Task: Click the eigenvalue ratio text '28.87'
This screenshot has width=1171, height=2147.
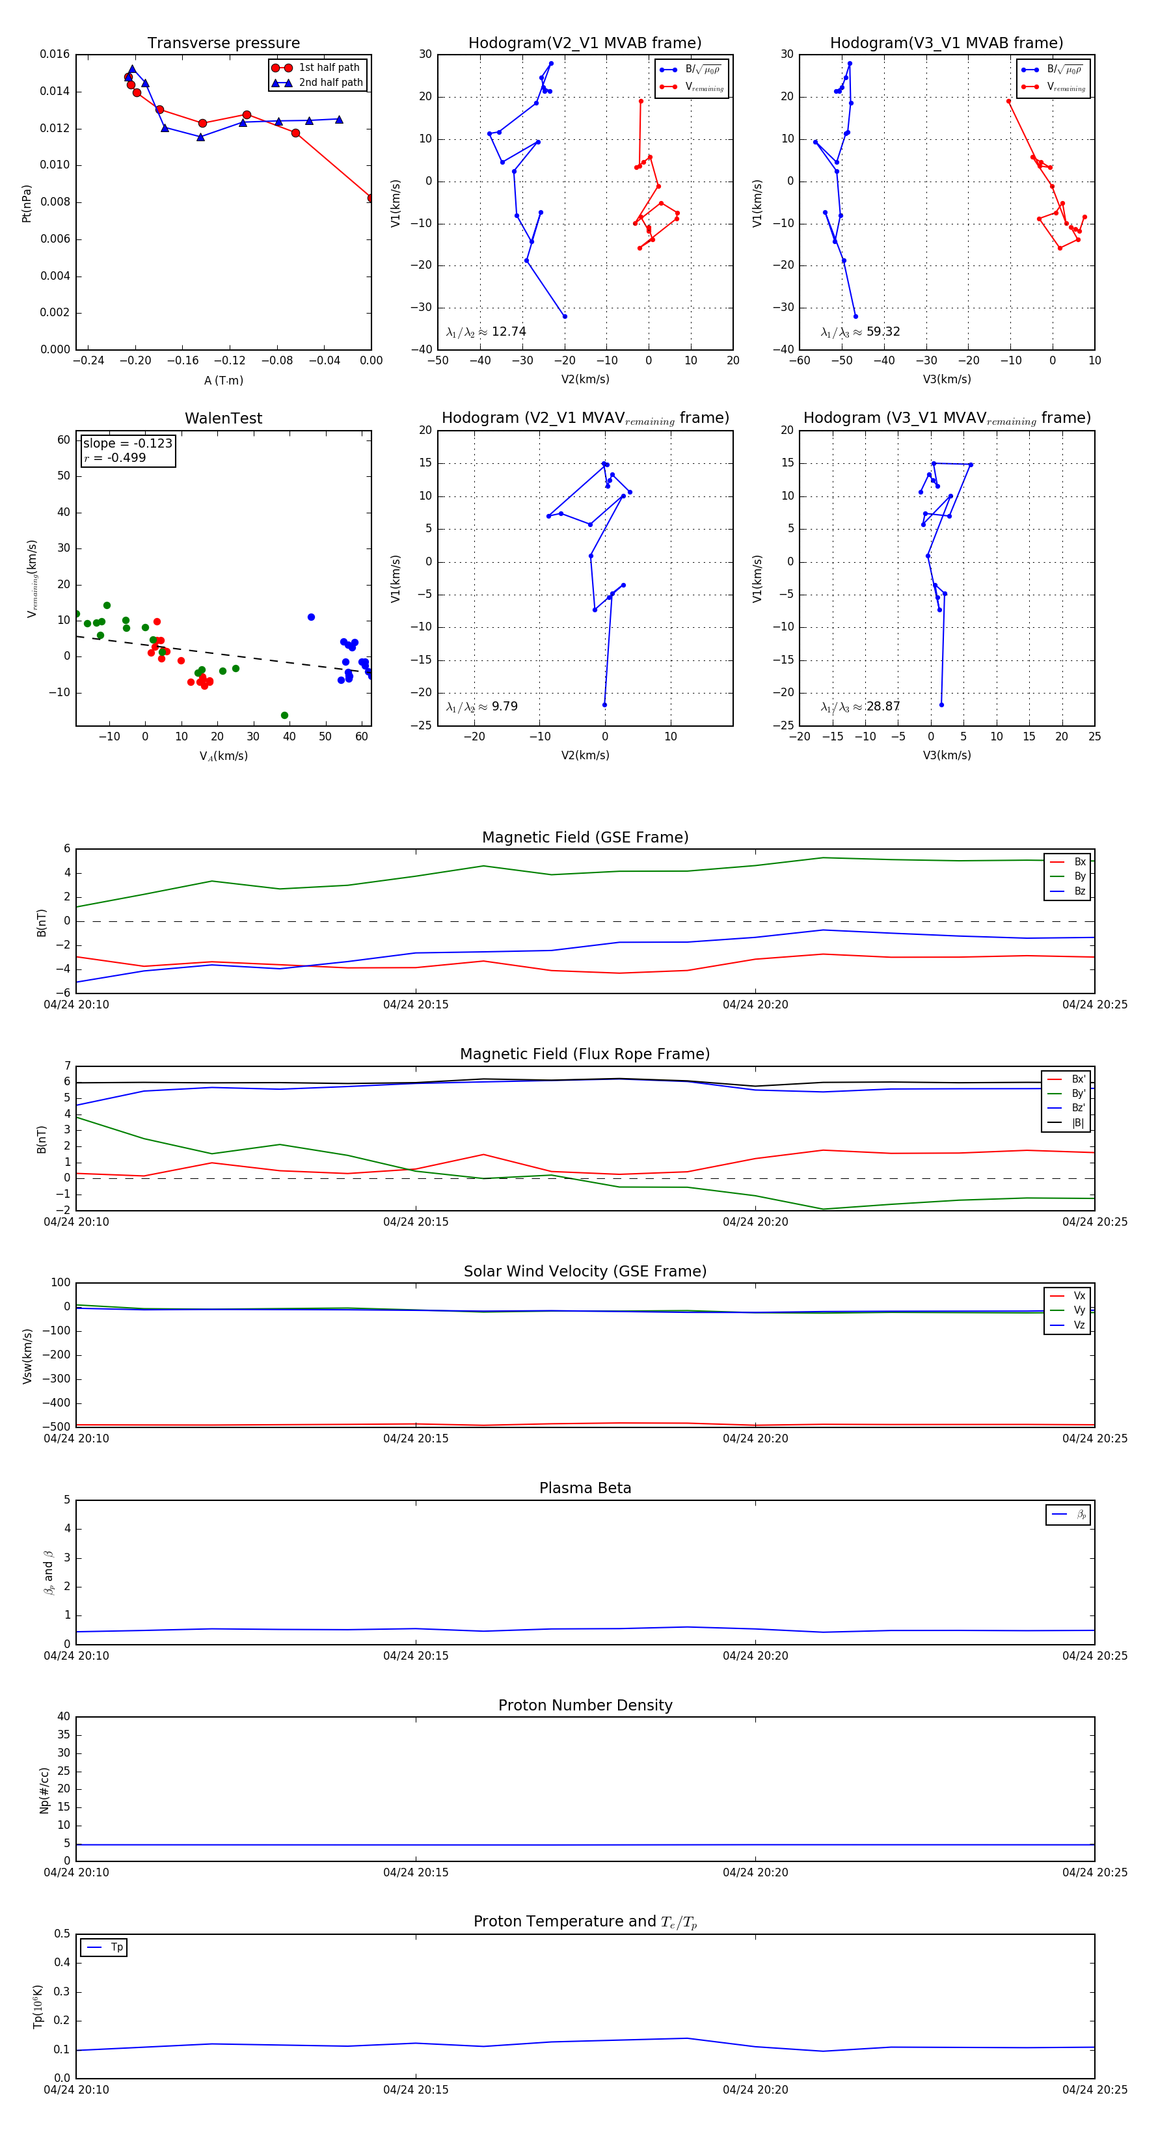Action: pos(883,707)
